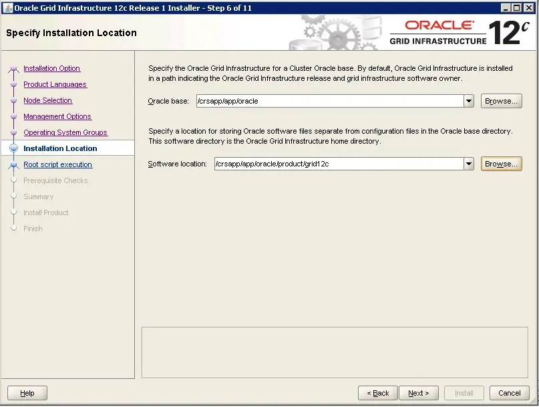
Task: Click the Oracle base path field
Action: pyautogui.click(x=330, y=101)
